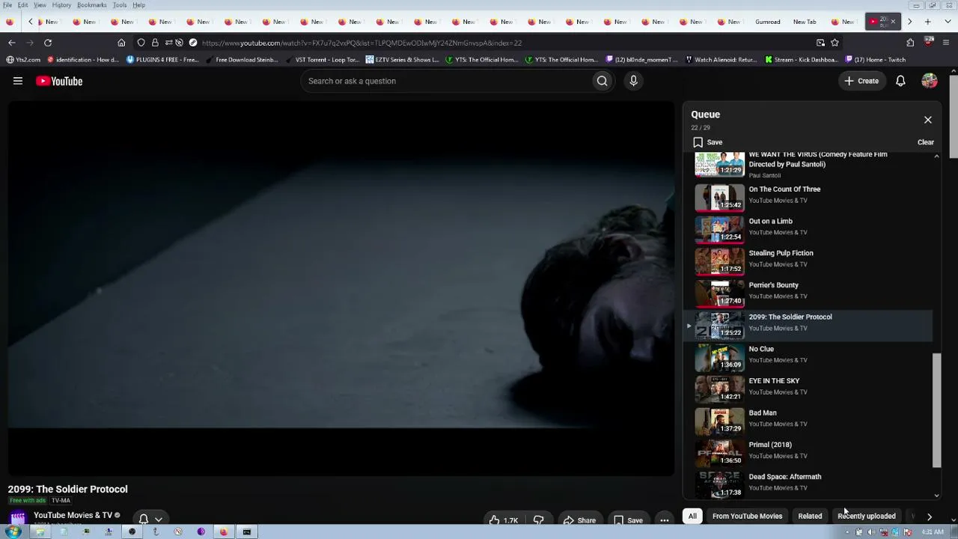Viewport: 958px width, 539px height.
Task: Click the queue panel scrollbar thumb
Action: [936, 410]
